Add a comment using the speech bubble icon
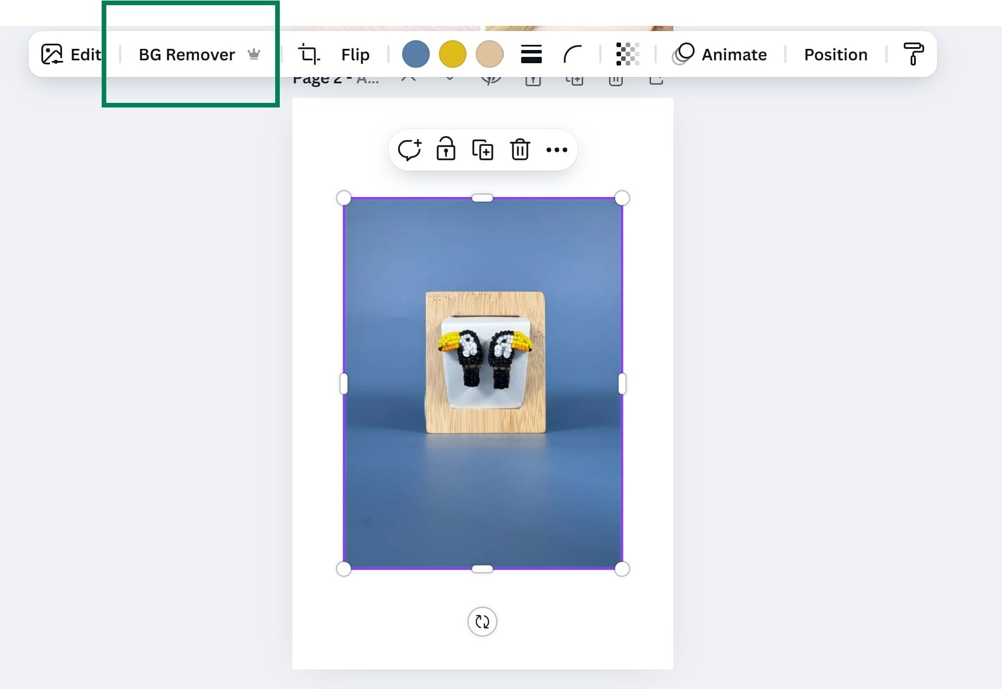1002x689 pixels. pos(410,150)
